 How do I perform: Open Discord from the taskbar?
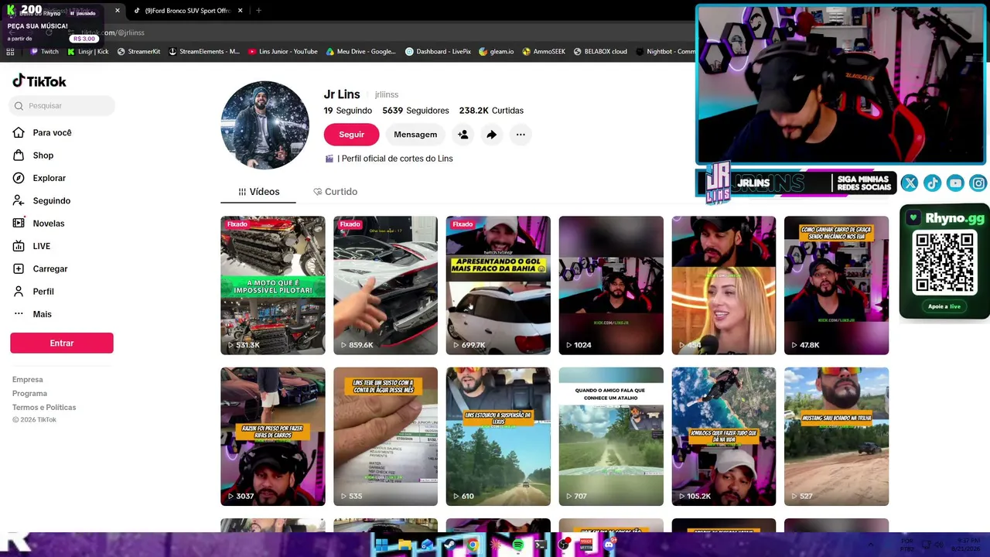(609, 545)
